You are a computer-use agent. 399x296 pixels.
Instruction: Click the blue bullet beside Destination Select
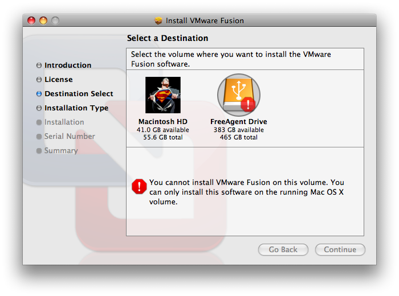point(39,94)
